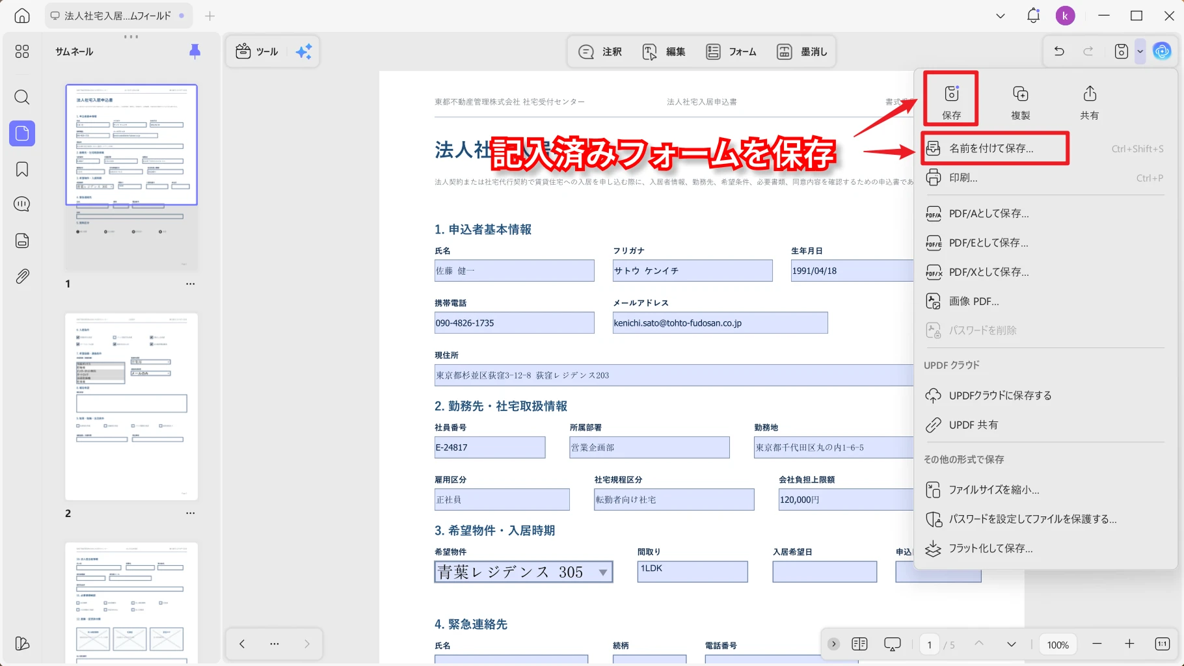Image resolution: width=1184 pixels, height=666 pixels.
Task: Open the thumbnail grid view icon
Action: click(22, 51)
